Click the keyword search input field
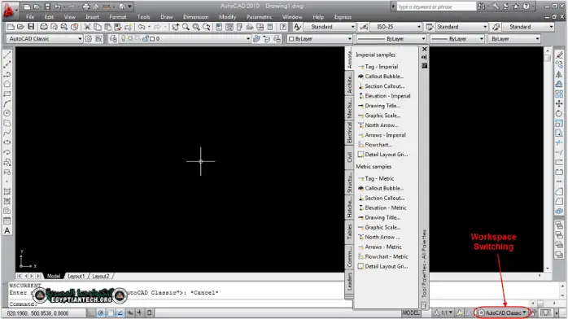 pyautogui.click(x=436, y=7)
